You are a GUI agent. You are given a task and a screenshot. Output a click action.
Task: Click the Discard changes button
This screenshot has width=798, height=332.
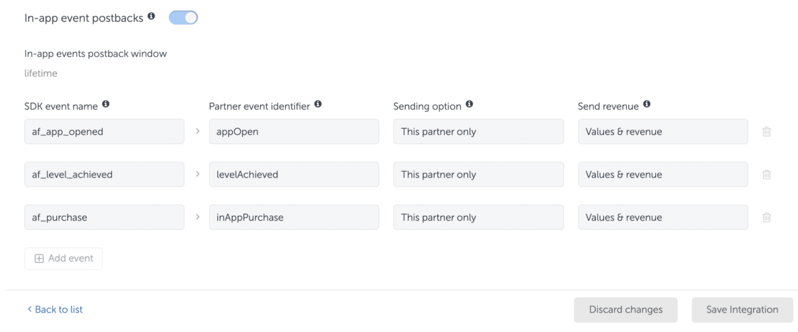(626, 309)
